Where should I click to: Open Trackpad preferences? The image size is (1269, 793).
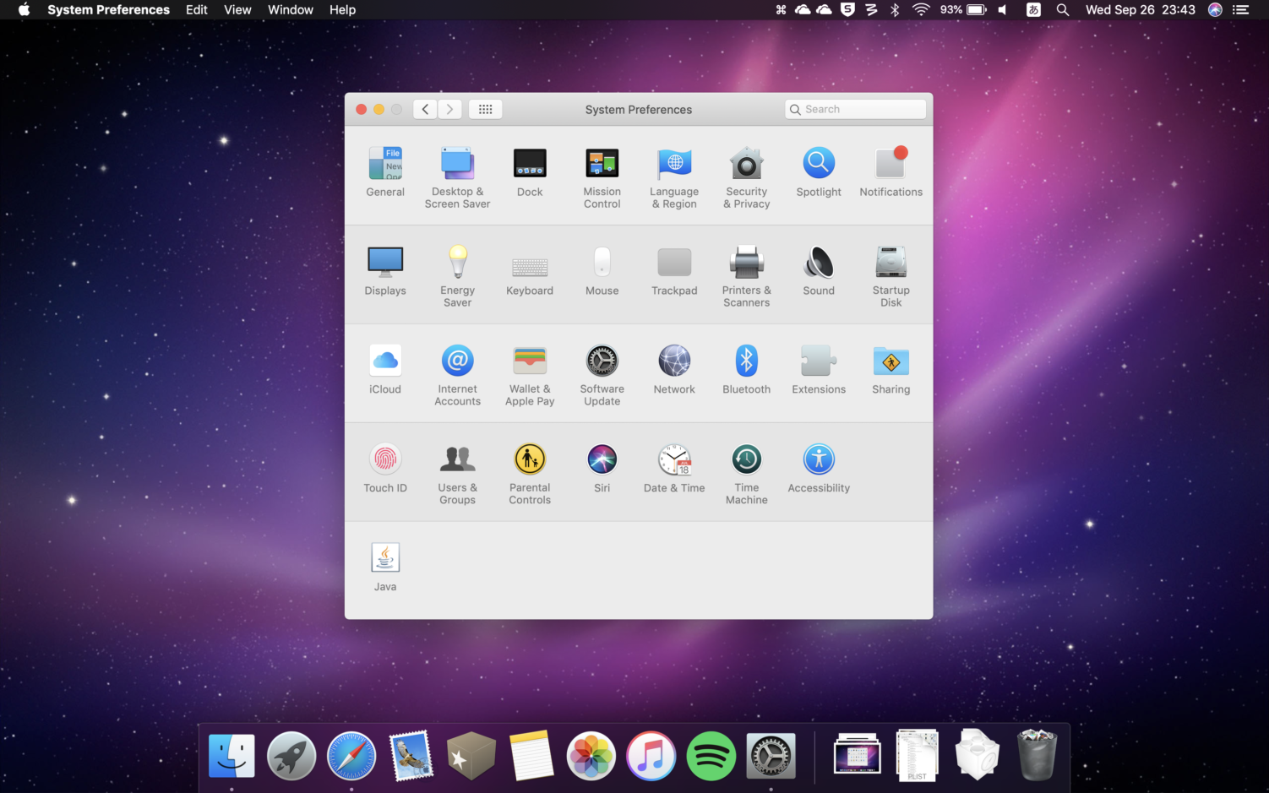click(x=674, y=271)
